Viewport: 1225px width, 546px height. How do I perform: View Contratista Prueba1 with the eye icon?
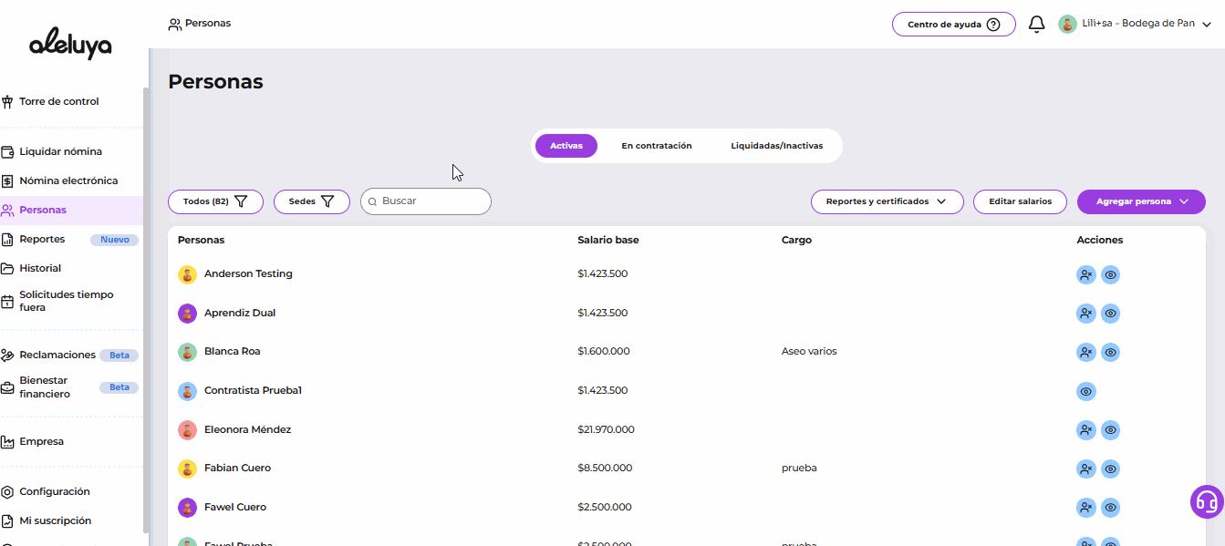pyautogui.click(x=1085, y=391)
